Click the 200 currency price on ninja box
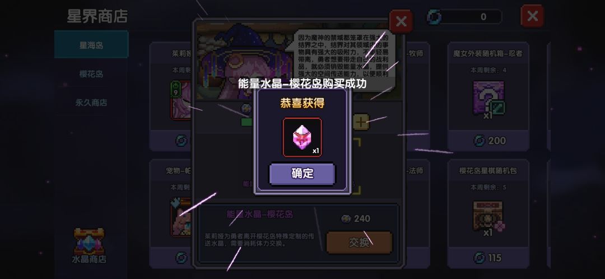This screenshot has width=605, height=279. 490,141
